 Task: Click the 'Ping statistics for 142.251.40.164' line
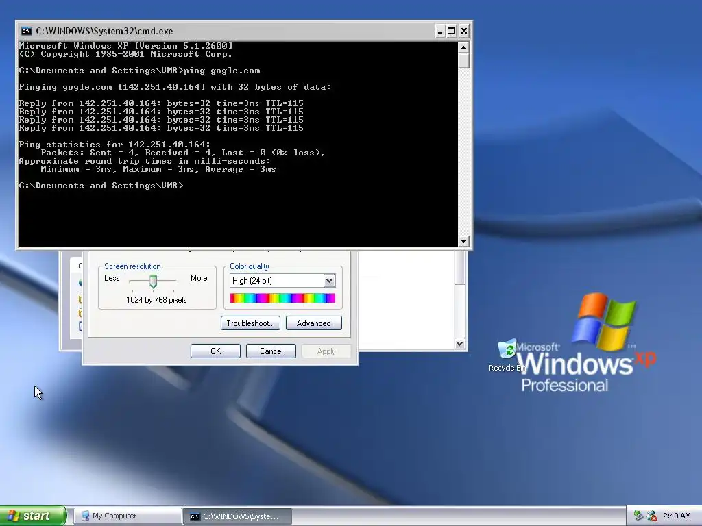(114, 145)
